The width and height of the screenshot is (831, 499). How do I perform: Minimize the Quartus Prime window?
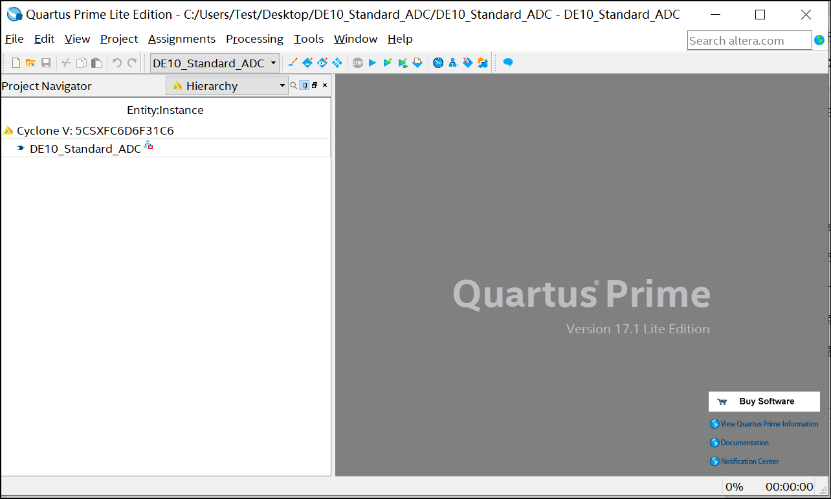point(715,14)
